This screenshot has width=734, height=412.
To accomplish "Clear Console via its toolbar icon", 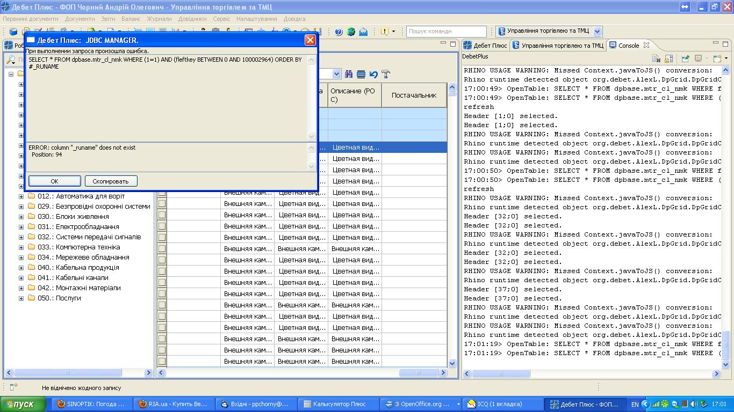I will coord(656,58).
